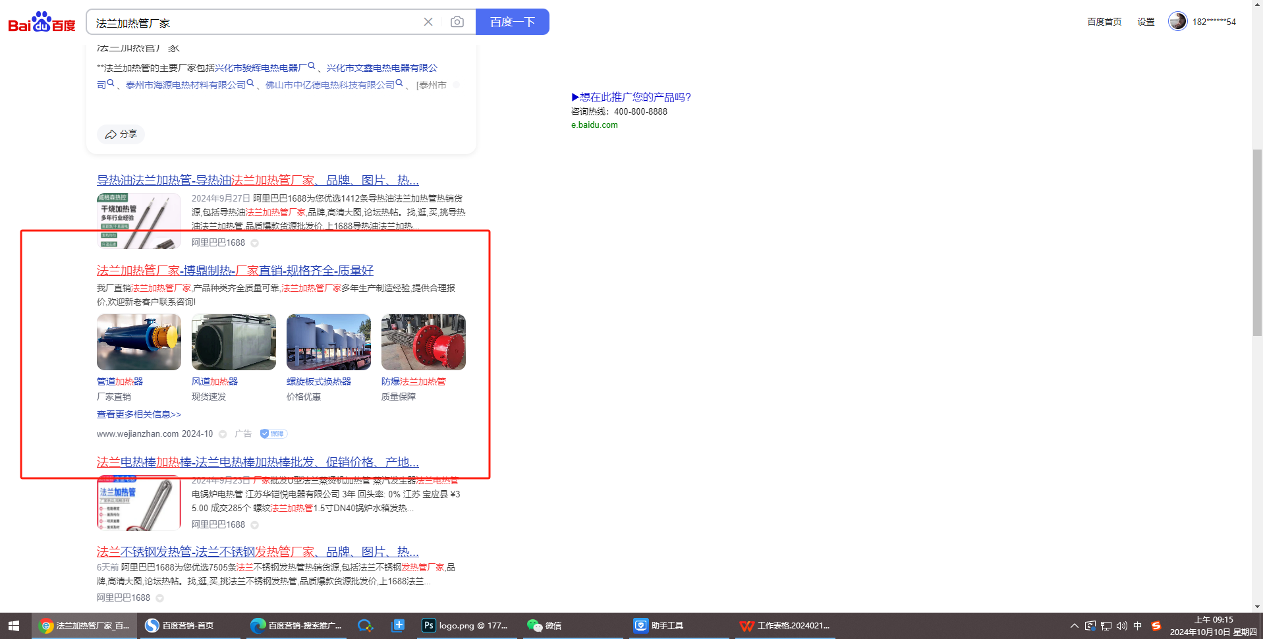Open the Windows Start menu
The image size is (1263, 639).
14,626
